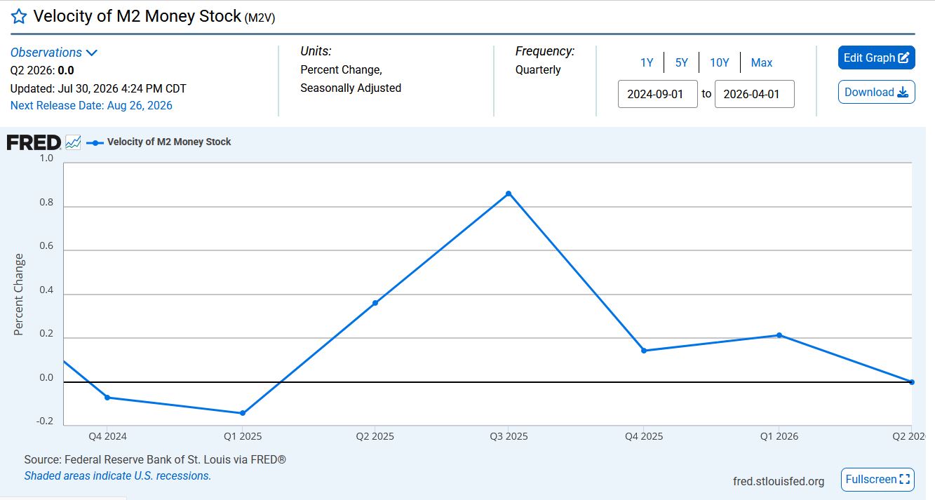Click the start date field 2024-09-01
The height and width of the screenshot is (500, 935).
[x=658, y=94]
